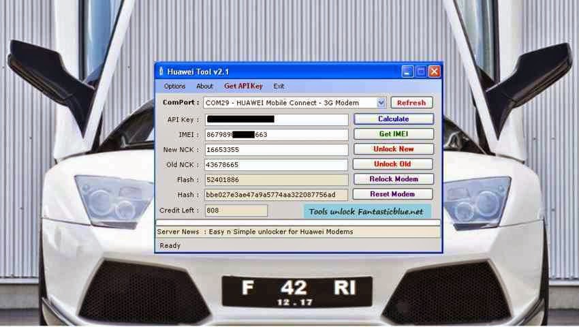The image size is (579, 327).
Task: Minimize the Huawei Tool window
Action: pos(407,72)
